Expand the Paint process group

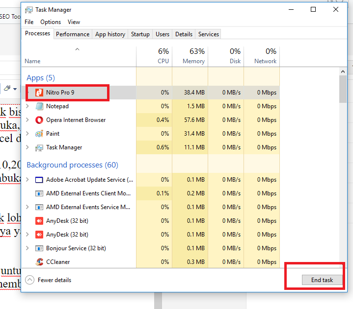point(27,133)
